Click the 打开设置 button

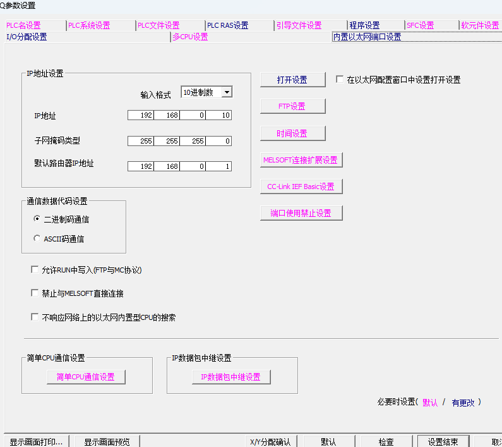tap(292, 80)
